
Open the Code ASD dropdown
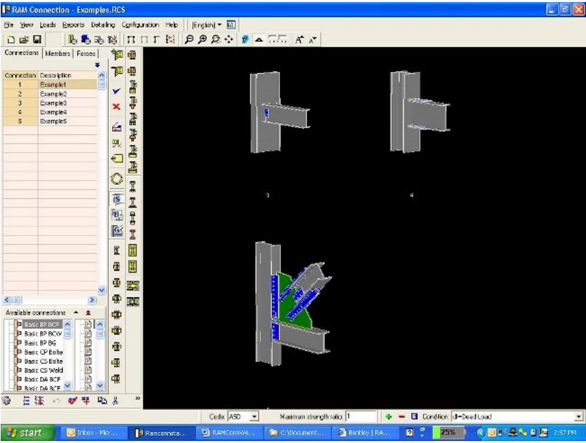click(254, 417)
